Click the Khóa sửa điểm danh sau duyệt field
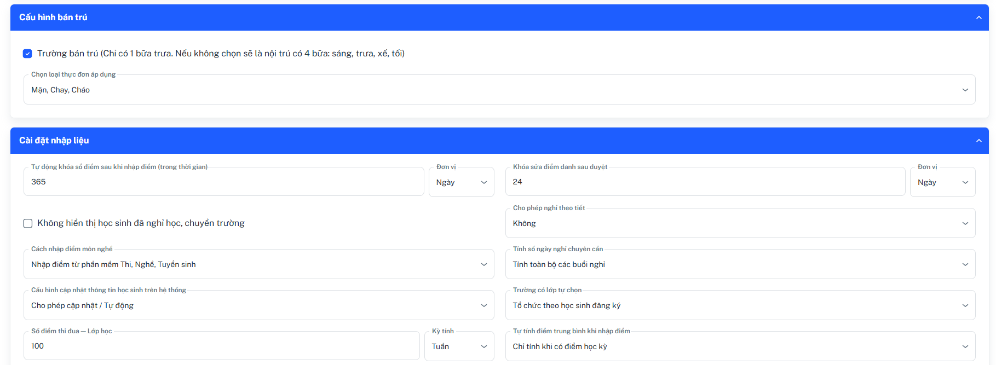This screenshot has width=996, height=365. click(705, 182)
